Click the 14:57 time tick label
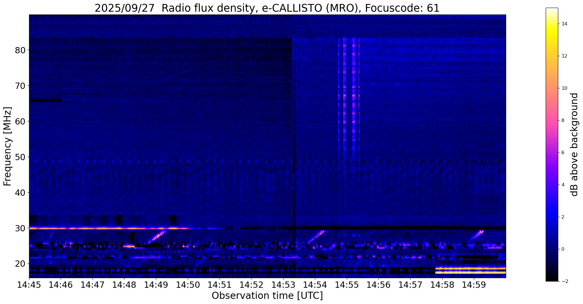This screenshot has width=583, height=304. coord(410,285)
